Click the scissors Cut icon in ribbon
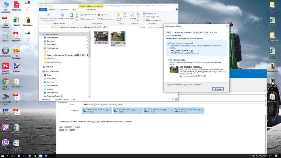281x158 pixels. 77,14
